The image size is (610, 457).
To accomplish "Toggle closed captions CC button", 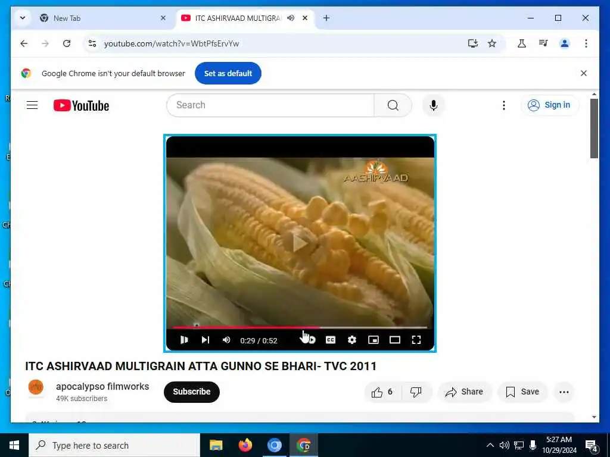I will (x=330, y=340).
